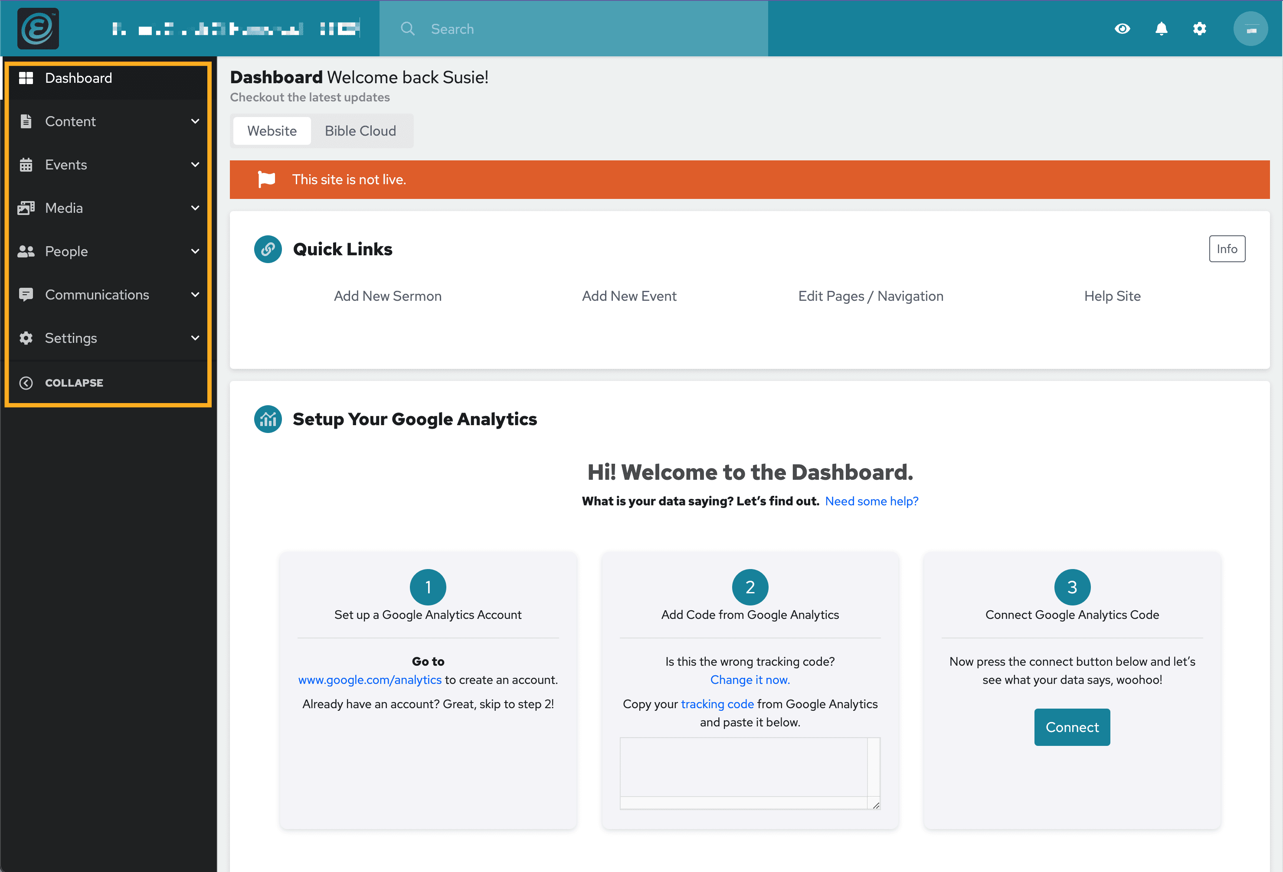1283x872 pixels.
Task: Click the 'Connect Google Analytics Code' heading
Action: (x=1072, y=615)
